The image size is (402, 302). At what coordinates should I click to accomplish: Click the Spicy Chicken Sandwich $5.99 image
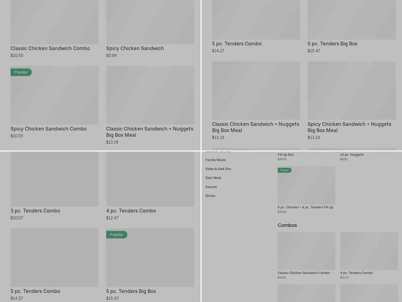150,22
